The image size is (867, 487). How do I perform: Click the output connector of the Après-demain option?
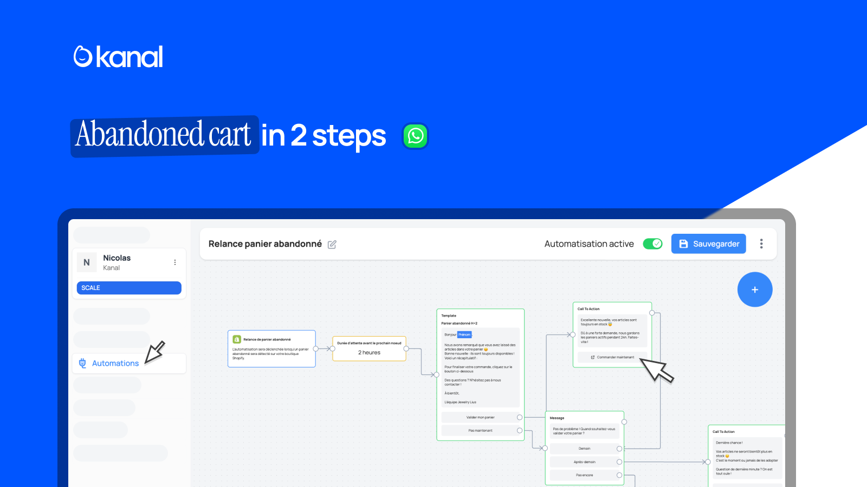pyautogui.click(x=619, y=462)
